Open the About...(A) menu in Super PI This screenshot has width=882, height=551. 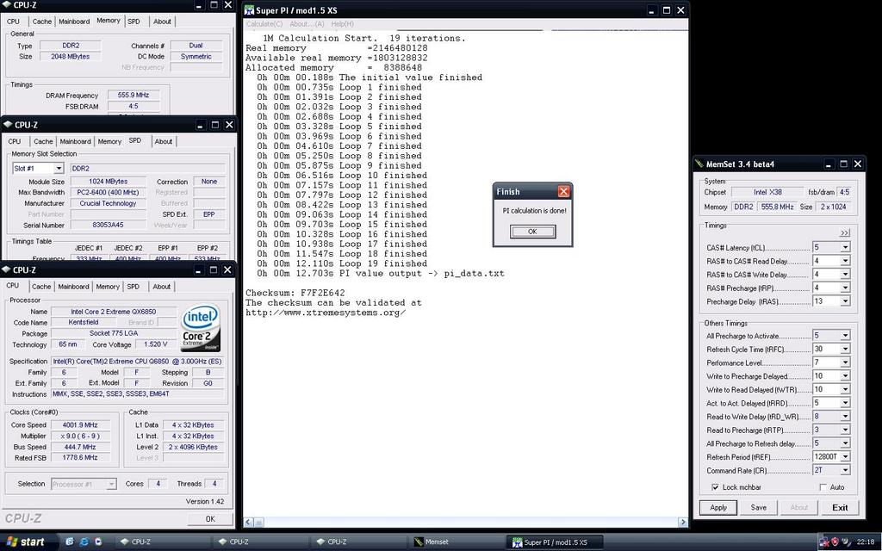(307, 24)
